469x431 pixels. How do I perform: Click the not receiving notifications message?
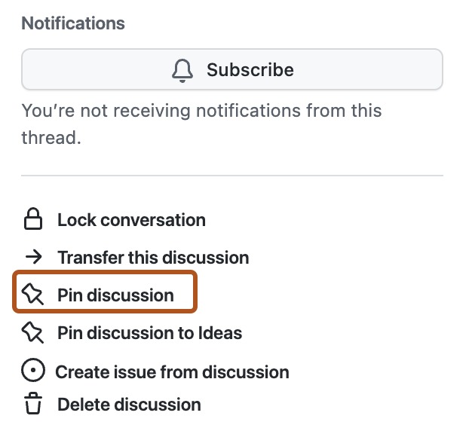click(201, 112)
